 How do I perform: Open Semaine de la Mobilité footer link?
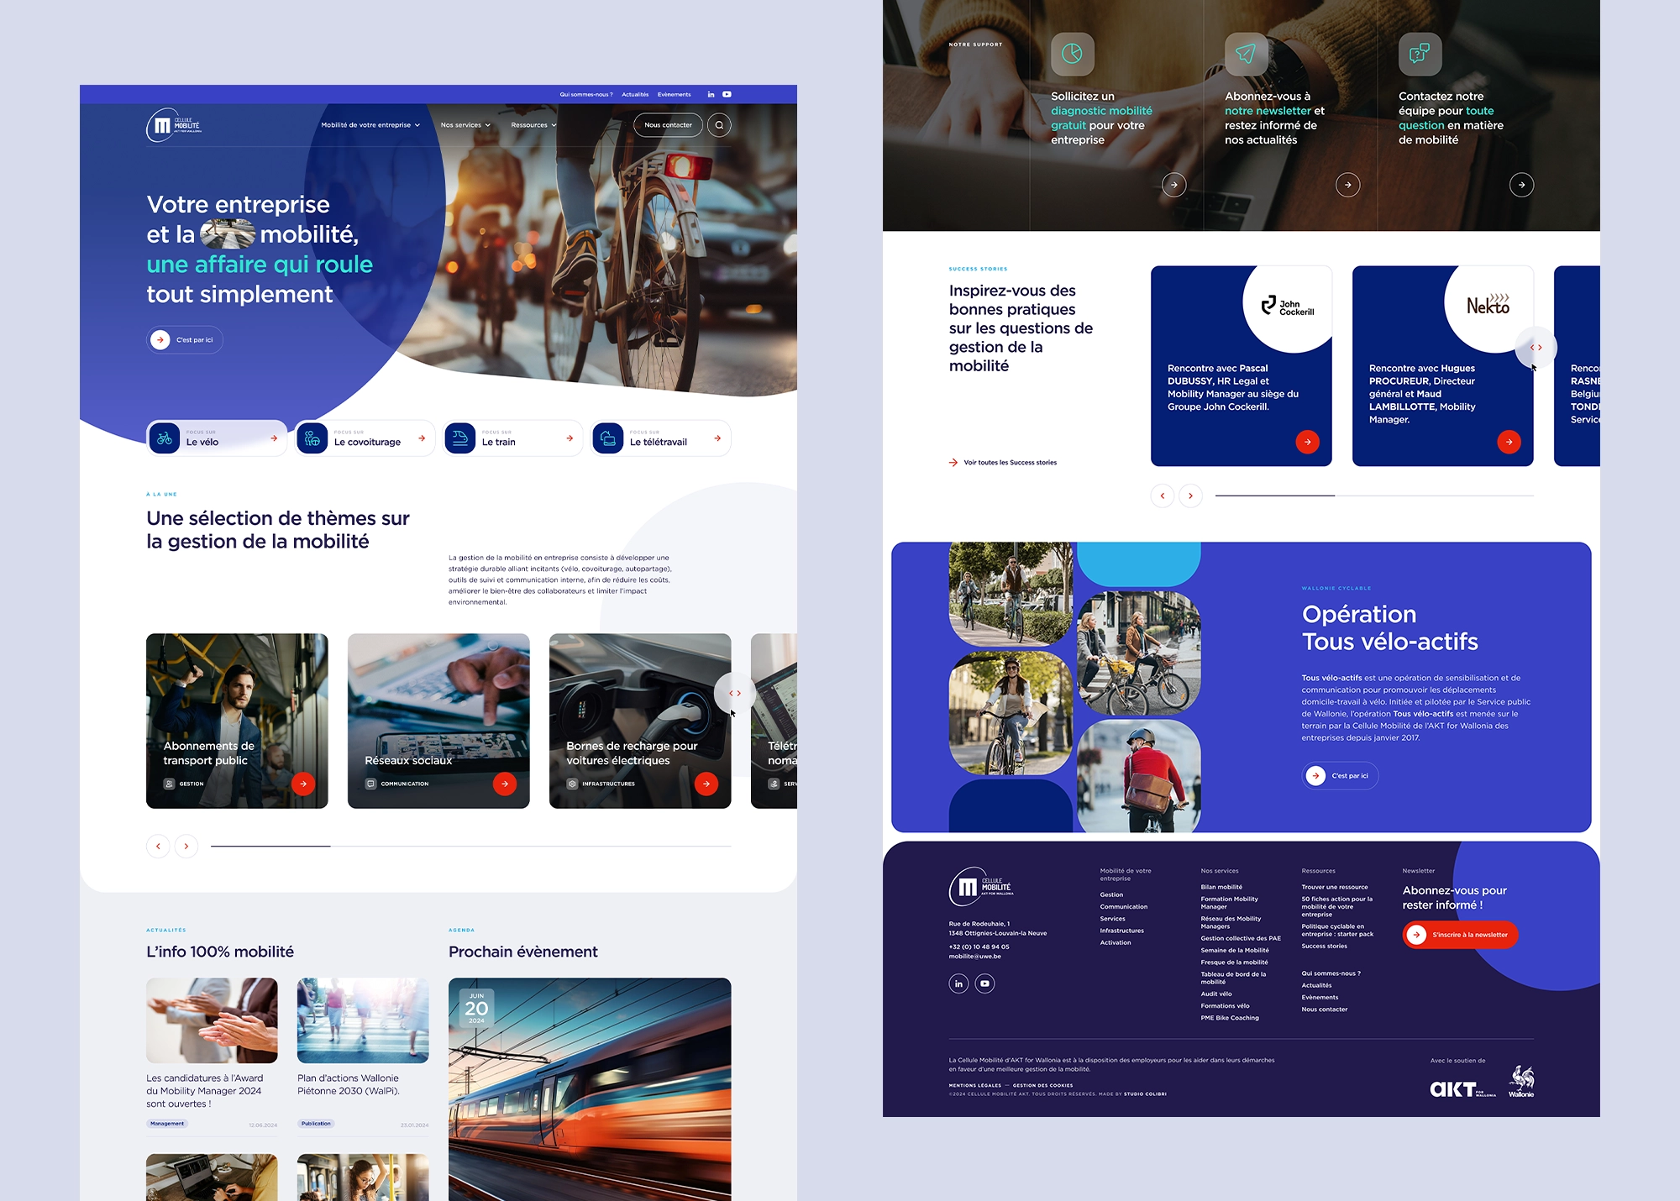[x=1235, y=951]
